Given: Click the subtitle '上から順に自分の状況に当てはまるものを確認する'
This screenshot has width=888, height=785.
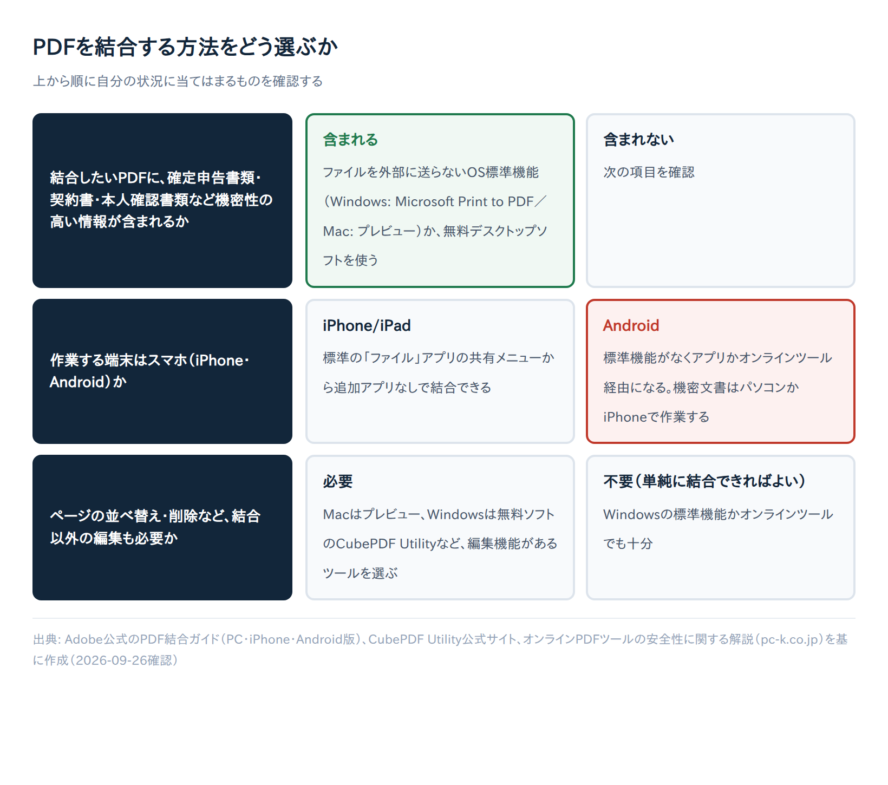Looking at the screenshot, I should (178, 81).
